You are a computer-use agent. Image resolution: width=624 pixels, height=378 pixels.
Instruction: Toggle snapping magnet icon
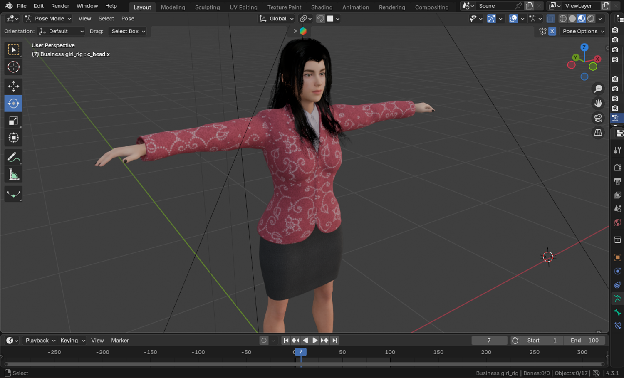320,19
